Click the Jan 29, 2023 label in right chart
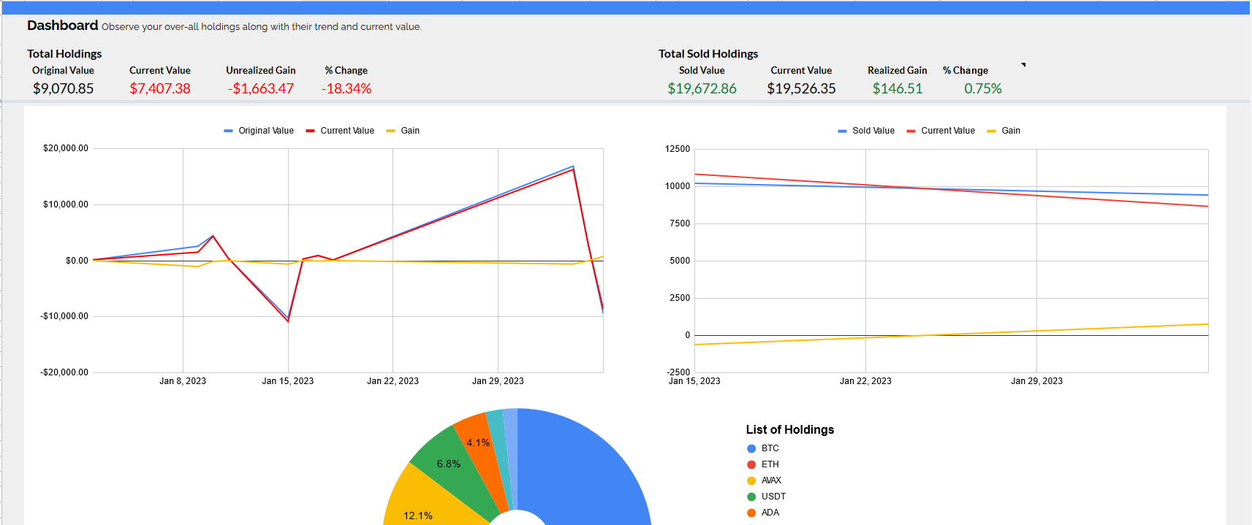The width and height of the screenshot is (1252, 525). (1036, 381)
